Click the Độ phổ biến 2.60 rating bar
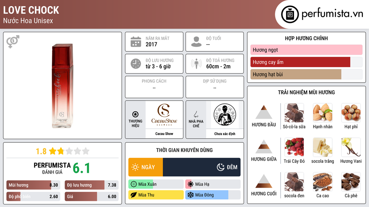This screenshot has height=207, width=369. pos(34,197)
